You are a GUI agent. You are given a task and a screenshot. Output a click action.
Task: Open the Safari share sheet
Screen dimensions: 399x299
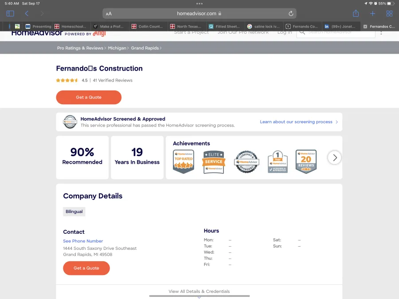(356, 13)
